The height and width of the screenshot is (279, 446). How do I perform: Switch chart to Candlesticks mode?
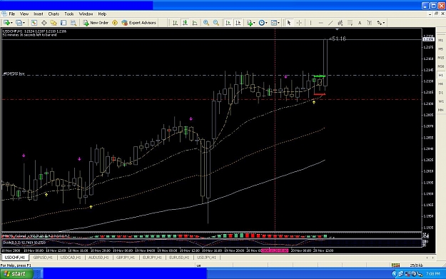pos(185,23)
